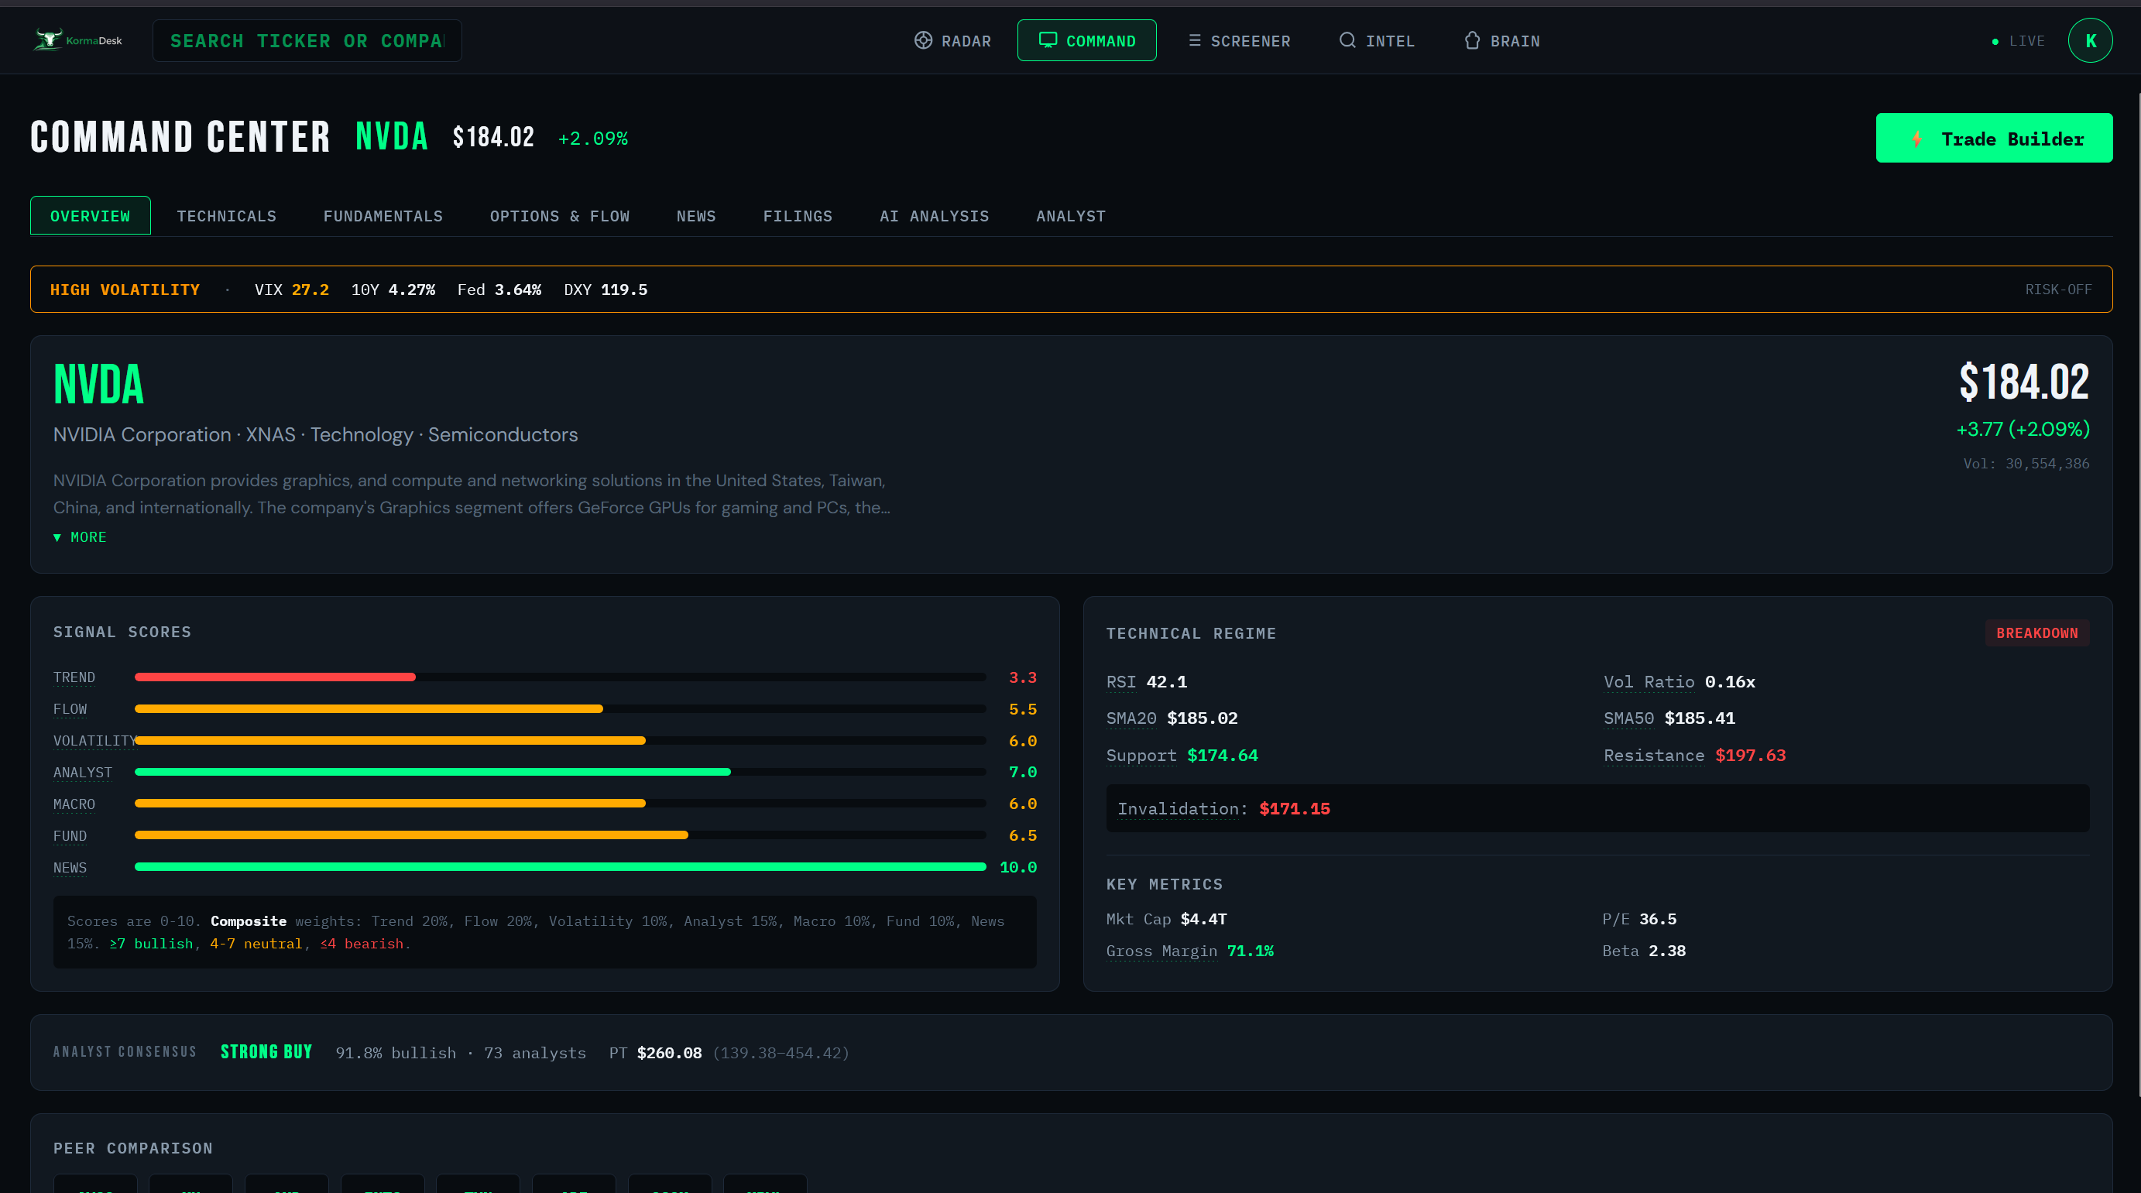Image resolution: width=2141 pixels, height=1193 pixels.
Task: Click the Brain nav icon
Action: 1472,41
